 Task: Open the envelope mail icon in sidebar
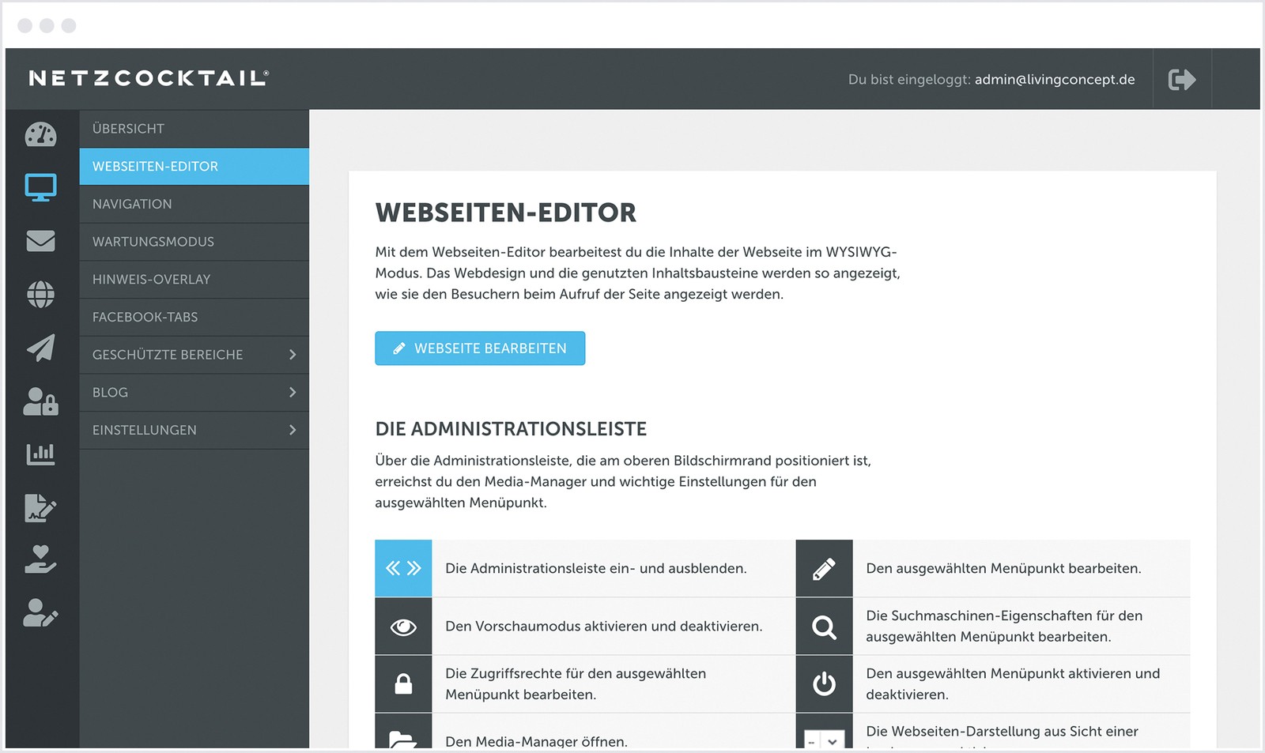(x=40, y=241)
